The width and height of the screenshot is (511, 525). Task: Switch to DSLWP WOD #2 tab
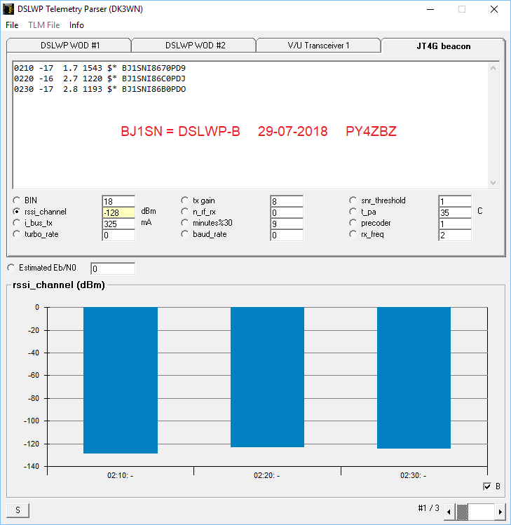click(194, 46)
